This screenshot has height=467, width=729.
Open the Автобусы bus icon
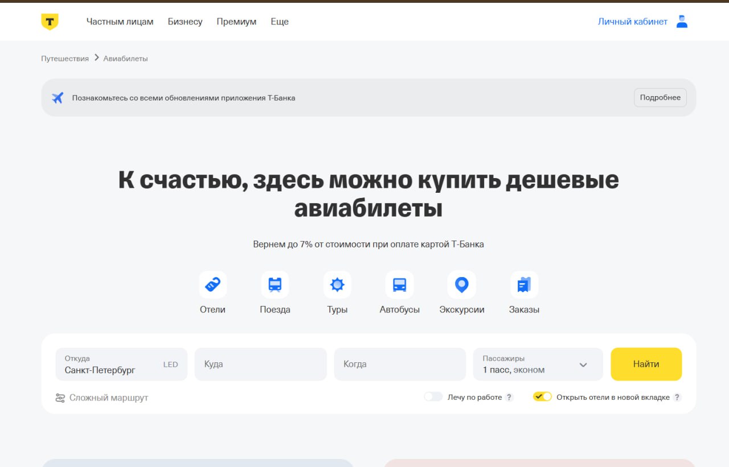(400, 284)
